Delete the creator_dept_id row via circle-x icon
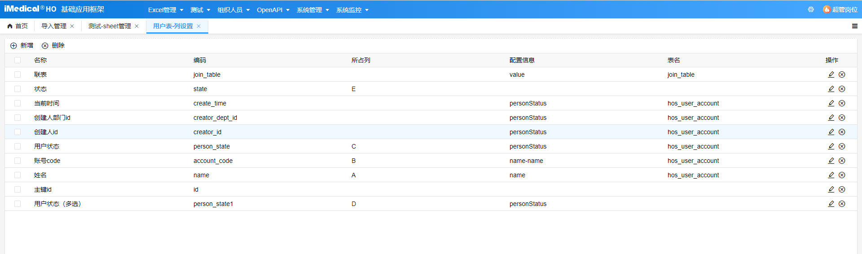The height and width of the screenshot is (254, 862). click(842, 118)
